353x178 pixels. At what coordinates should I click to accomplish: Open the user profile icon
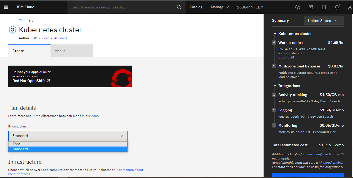point(350,7)
